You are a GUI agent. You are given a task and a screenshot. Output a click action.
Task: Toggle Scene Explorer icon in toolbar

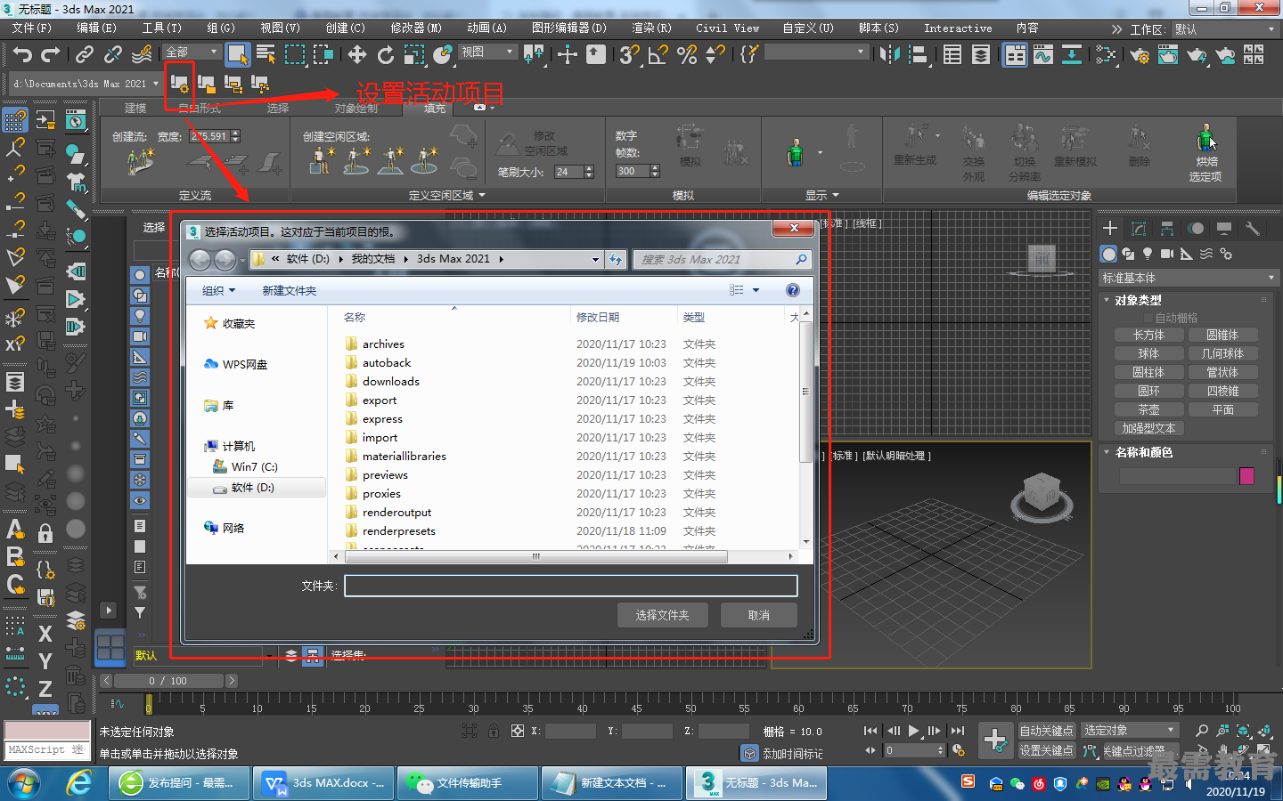952,55
